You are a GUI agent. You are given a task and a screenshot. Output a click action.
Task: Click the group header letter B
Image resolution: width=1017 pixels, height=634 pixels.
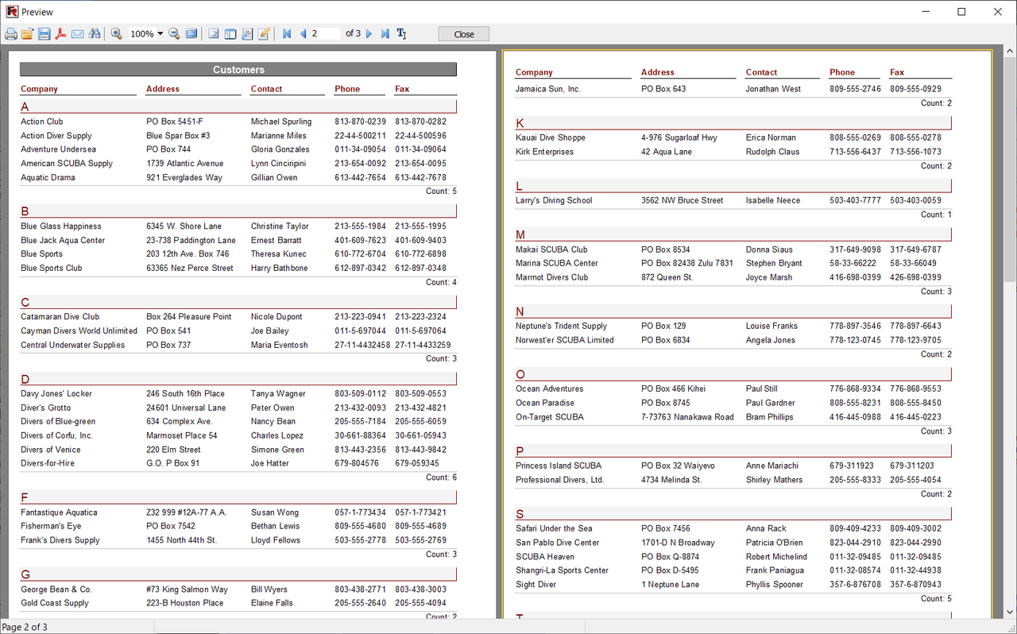tap(25, 211)
